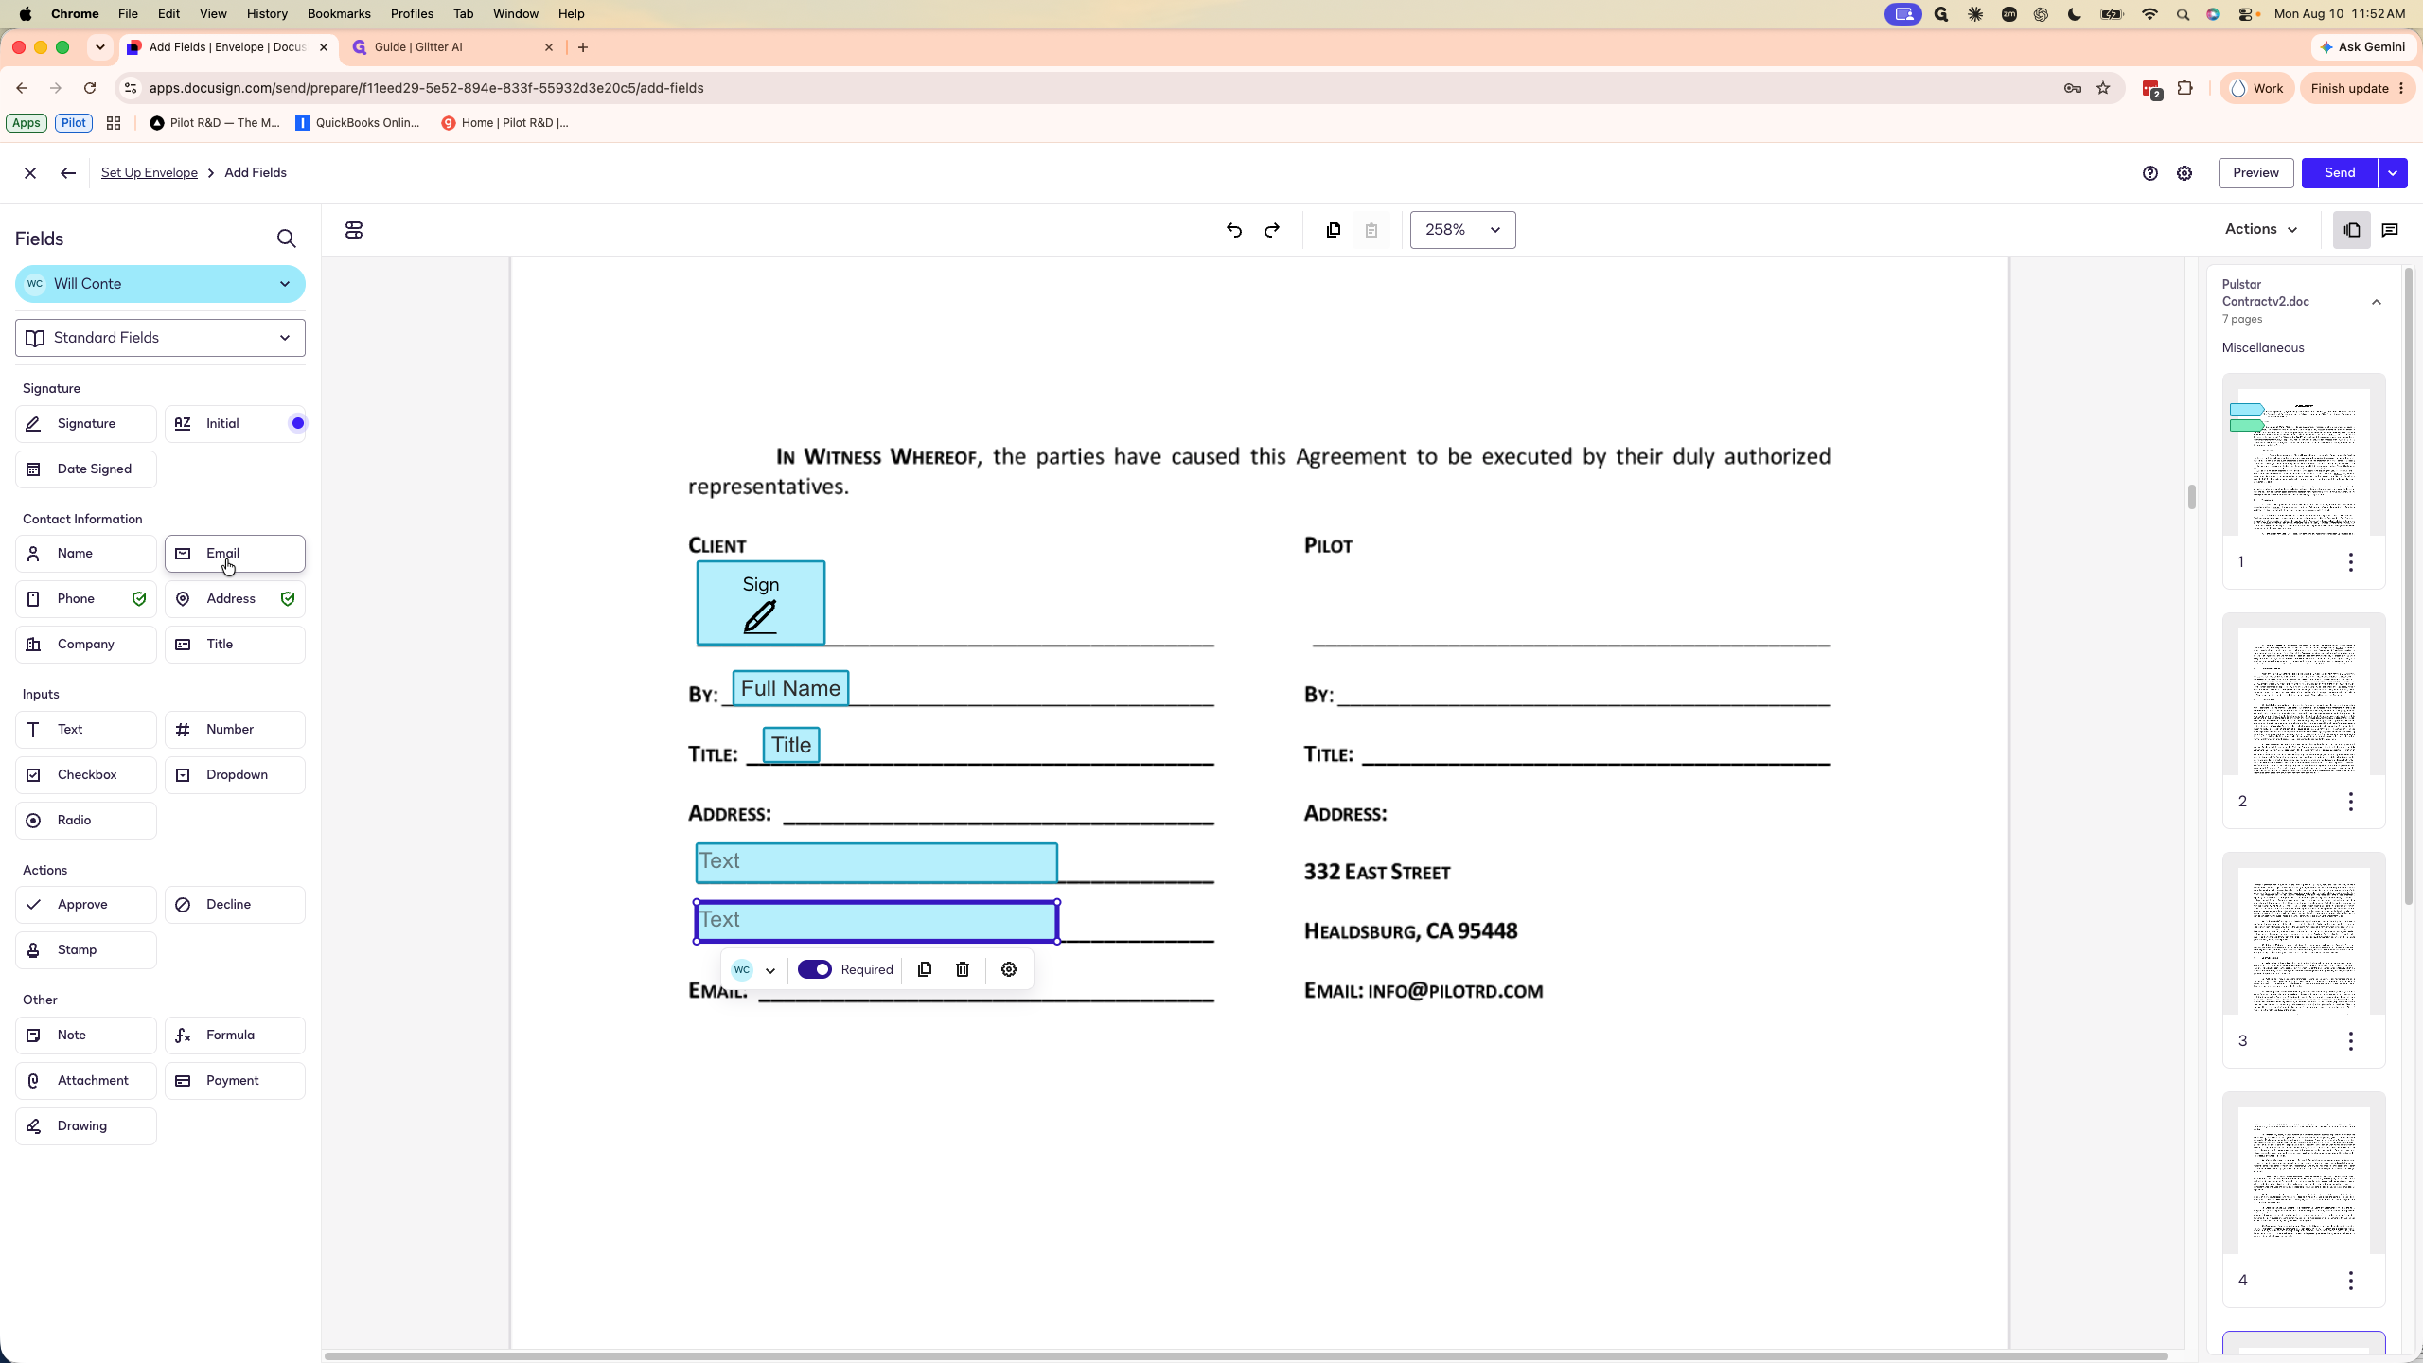The height and width of the screenshot is (1363, 2423).
Task: Open the File menu in menu bar
Action: pos(128,14)
